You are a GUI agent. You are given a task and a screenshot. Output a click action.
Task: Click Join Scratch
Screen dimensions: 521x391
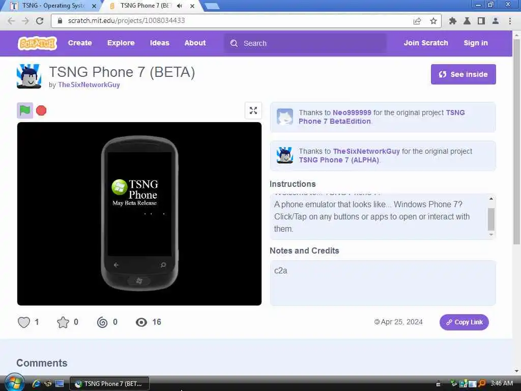point(426,43)
